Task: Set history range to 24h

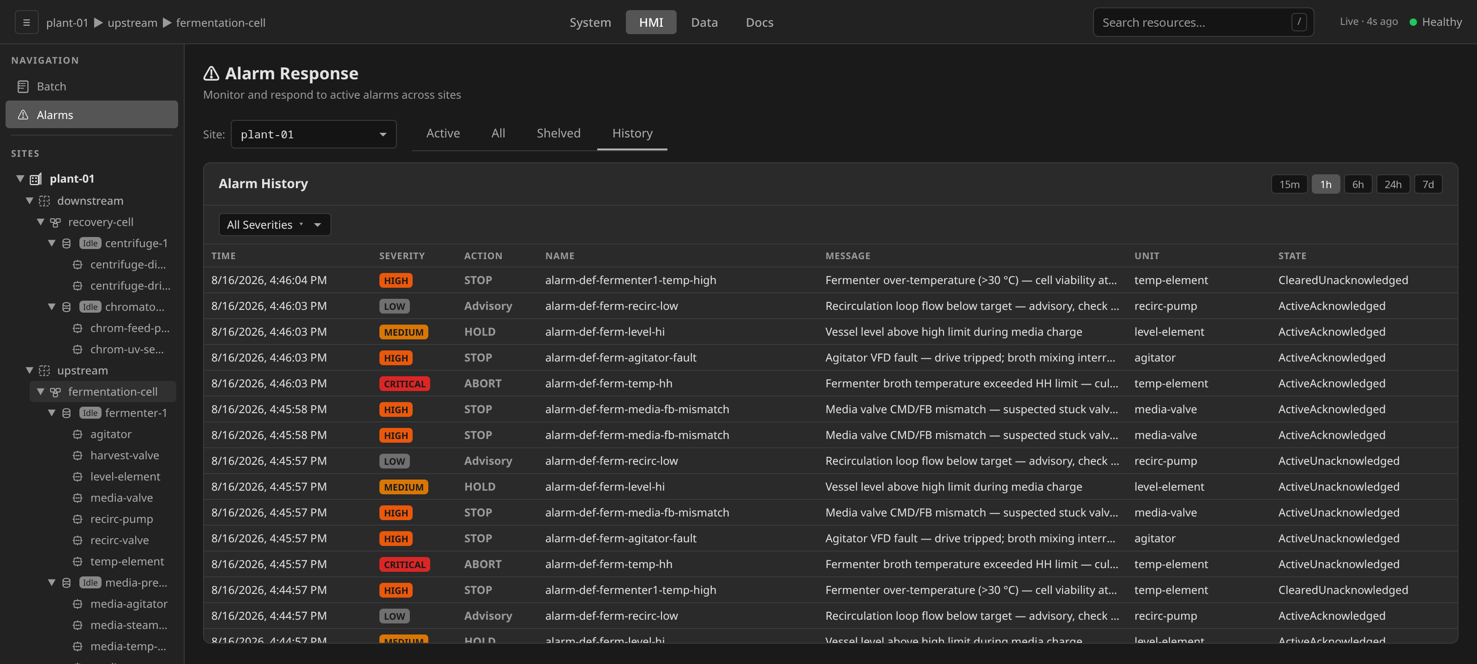Action: tap(1393, 184)
